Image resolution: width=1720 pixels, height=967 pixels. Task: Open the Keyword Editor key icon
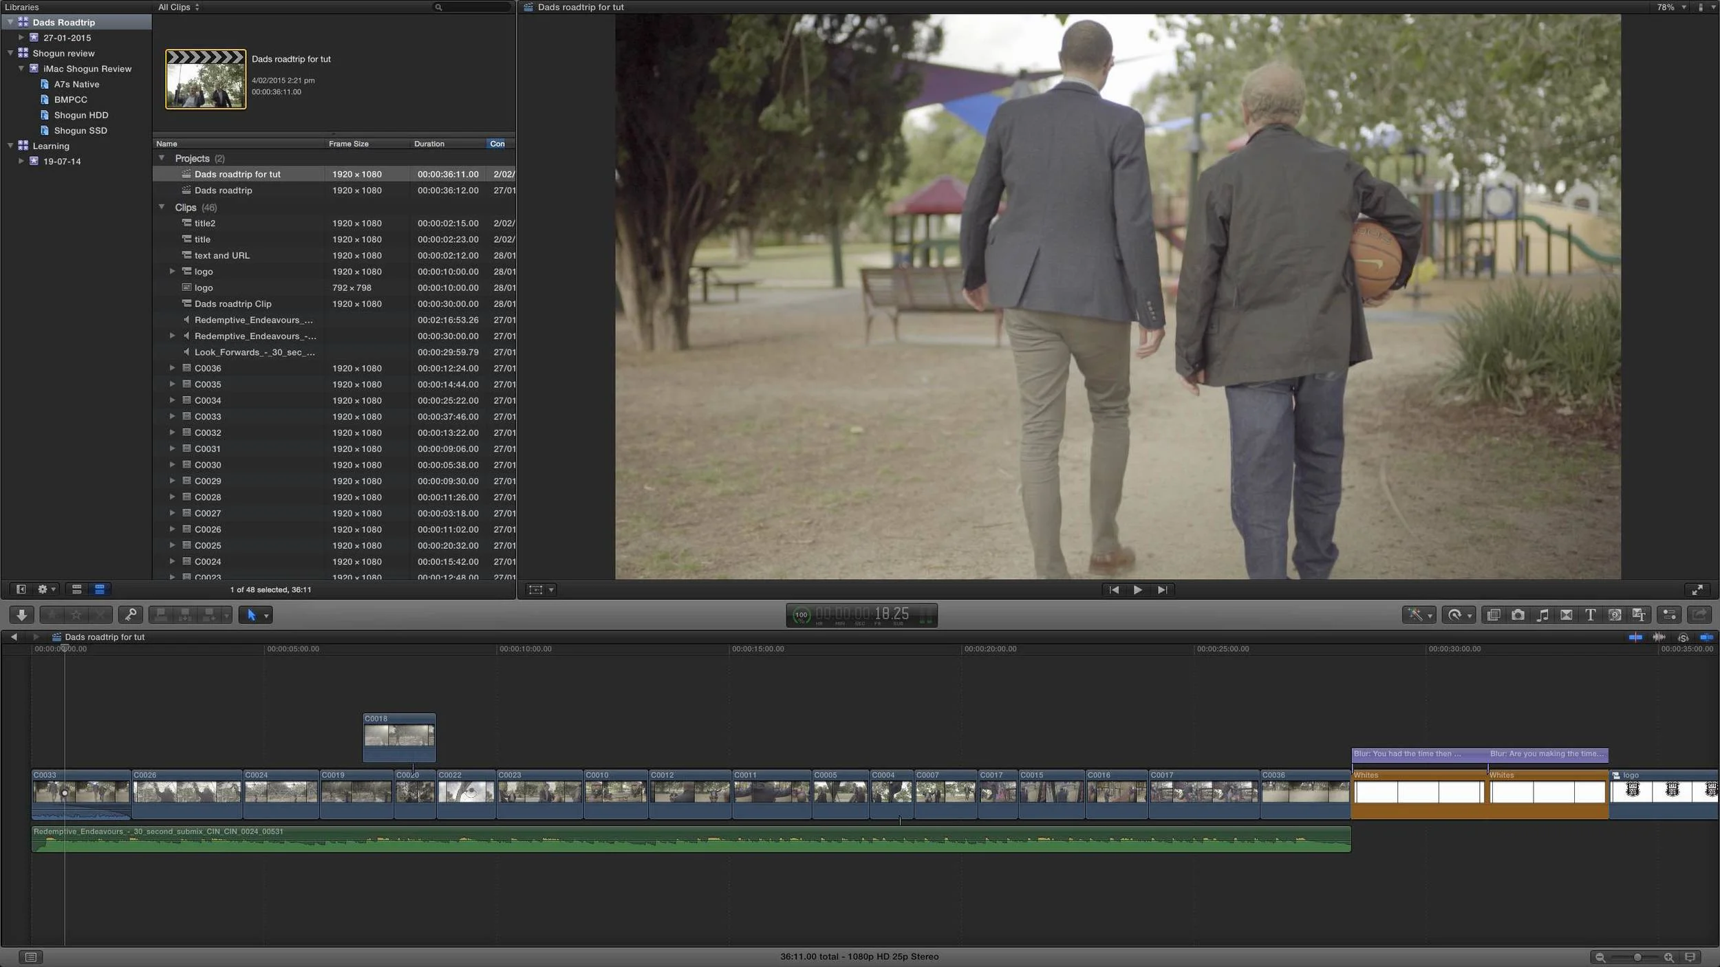(131, 614)
